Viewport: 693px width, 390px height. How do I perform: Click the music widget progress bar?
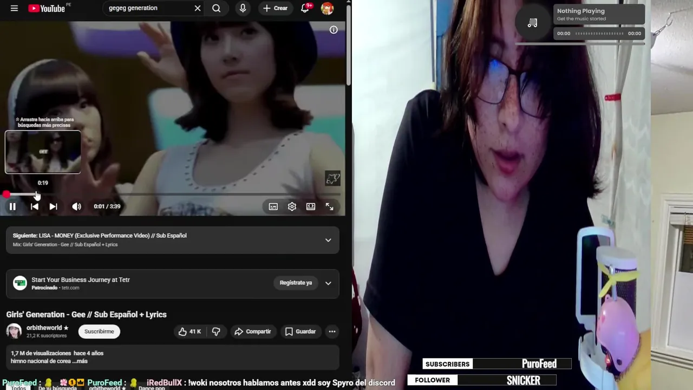point(599,34)
